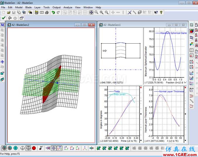Click the context help arrow-question icon
The image size is (198, 157).
pos(156,12)
